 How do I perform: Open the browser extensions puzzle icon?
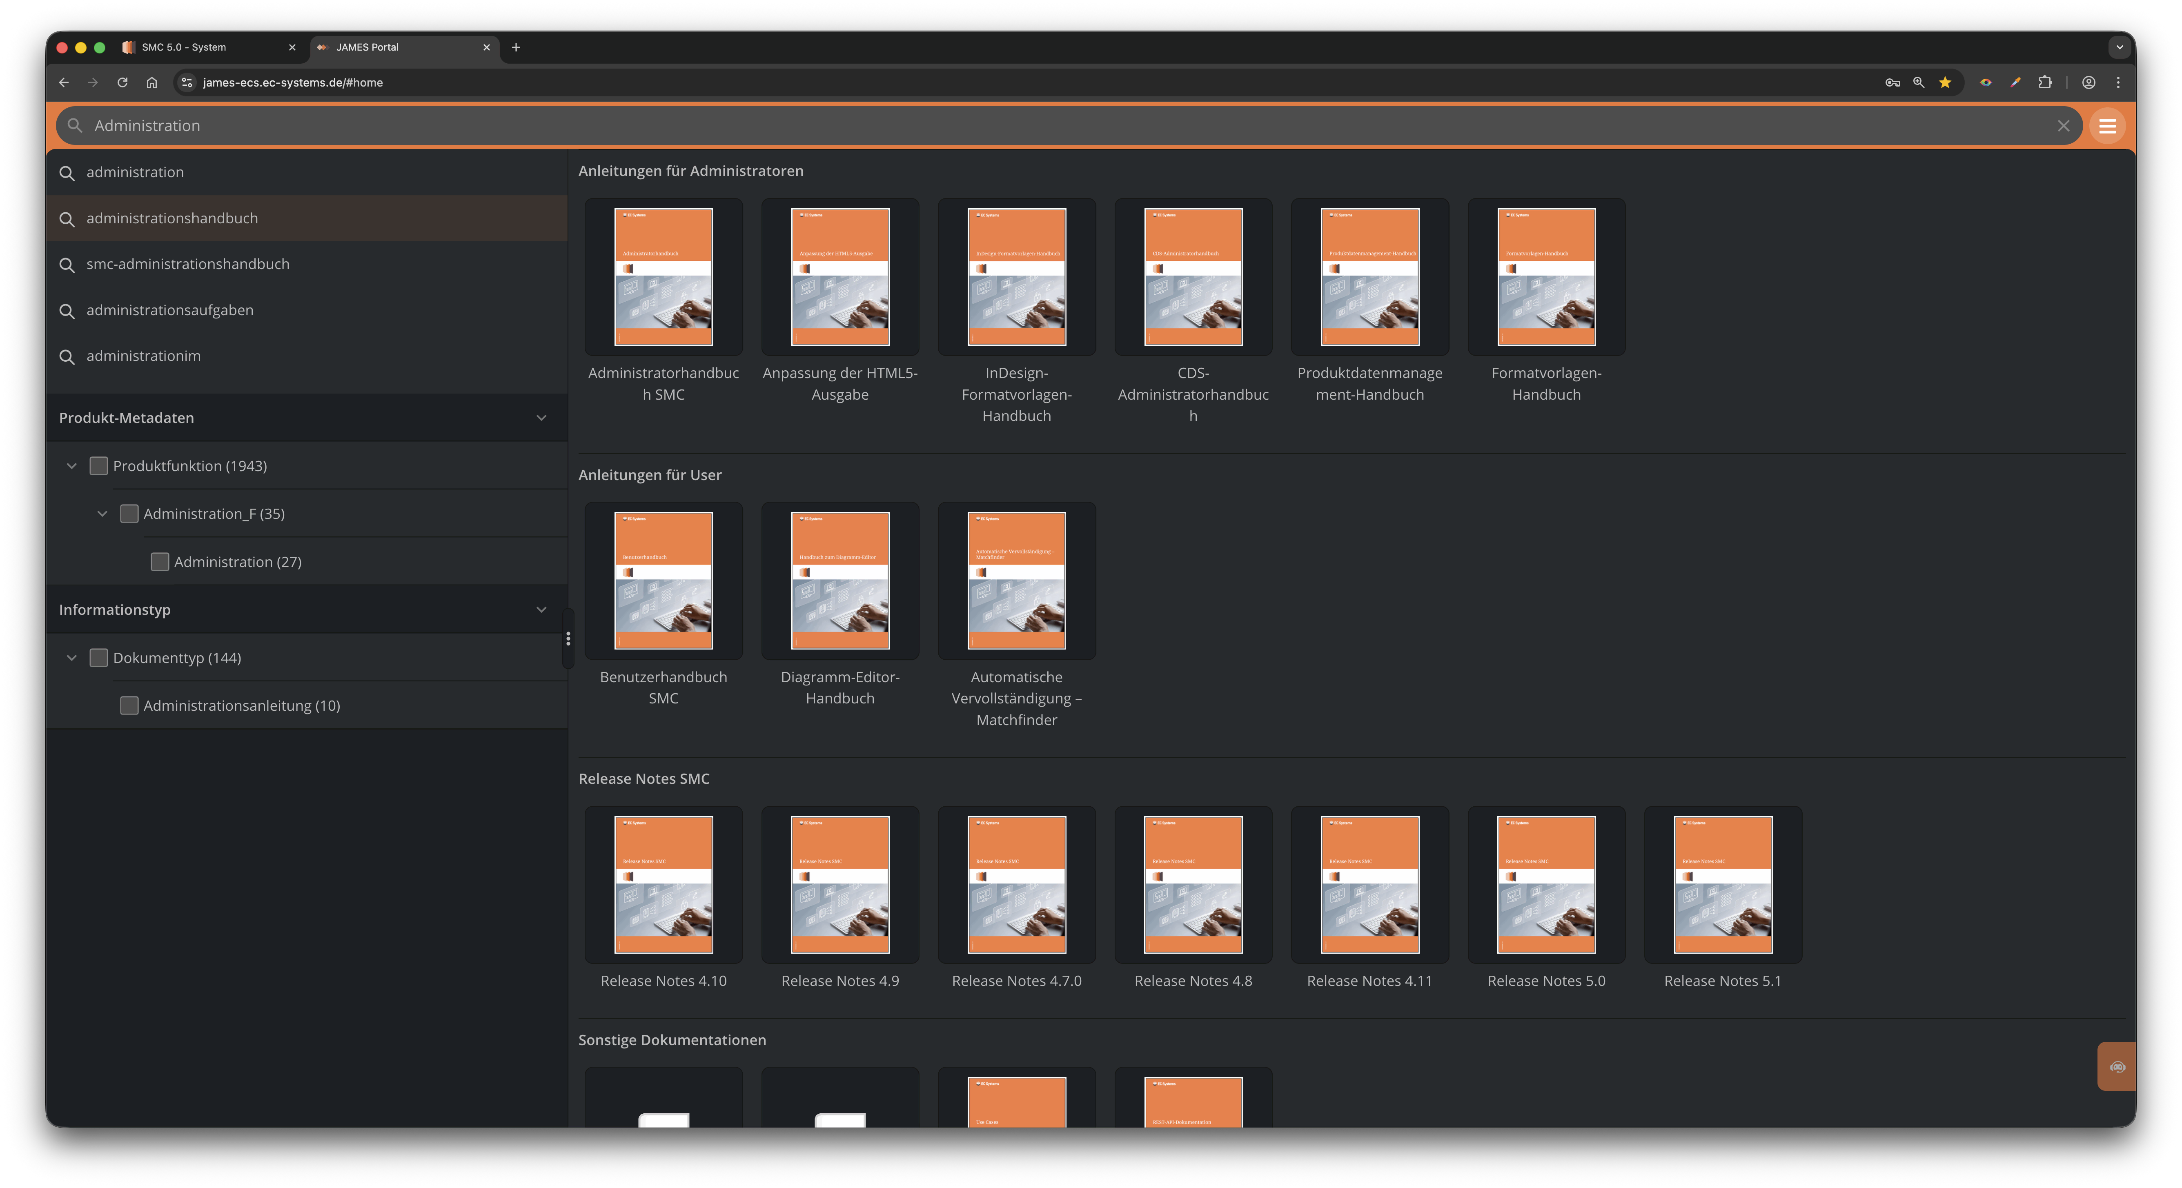[2045, 82]
